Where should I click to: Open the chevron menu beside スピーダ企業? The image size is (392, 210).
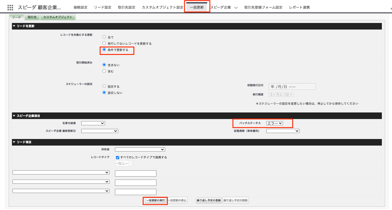236,8
